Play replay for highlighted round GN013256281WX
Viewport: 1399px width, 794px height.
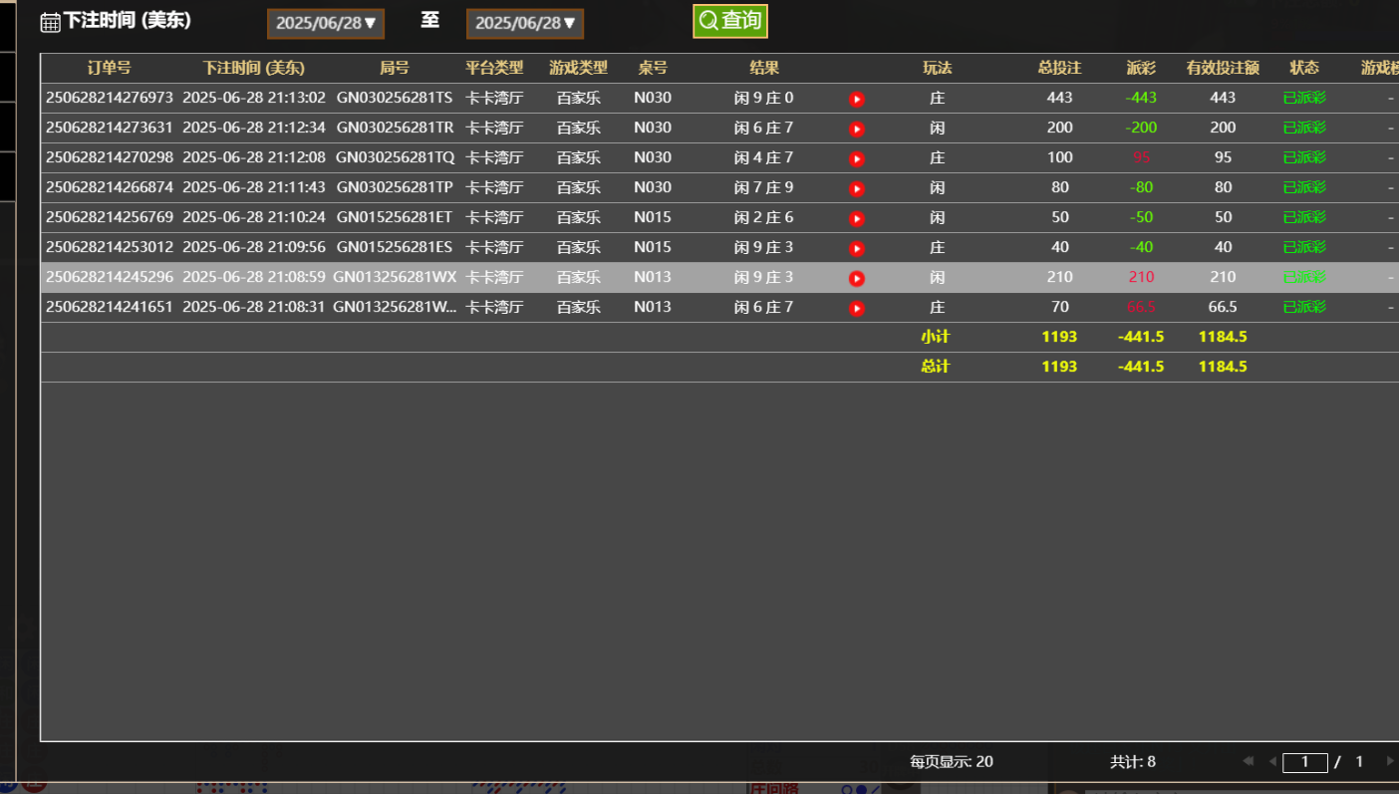[856, 278]
